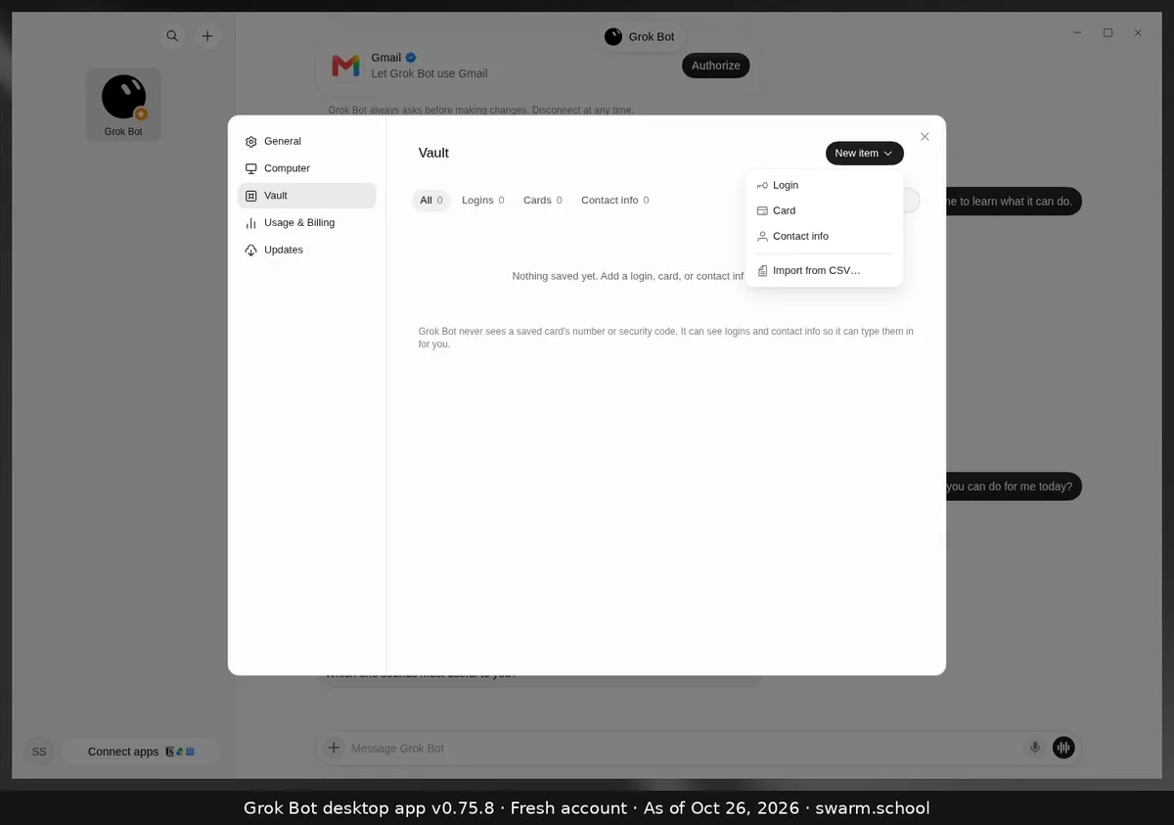Click the Computer monitor icon
The image size is (1174, 825).
coord(251,168)
